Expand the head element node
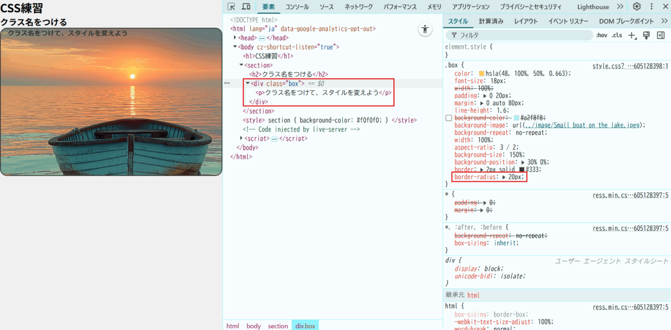This screenshot has height=330, width=671. pyautogui.click(x=235, y=38)
